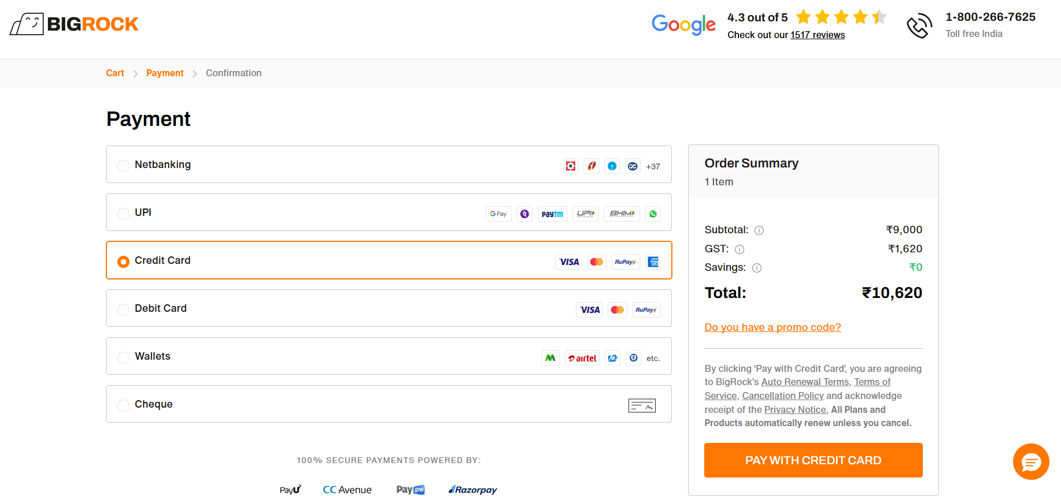The width and height of the screenshot is (1061, 496).
Task: Click the blue rupee wallet icon
Action: click(x=634, y=358)
